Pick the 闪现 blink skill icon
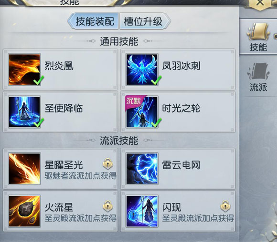The width and height of the screenshot is (277, 242). coord(142,211)
